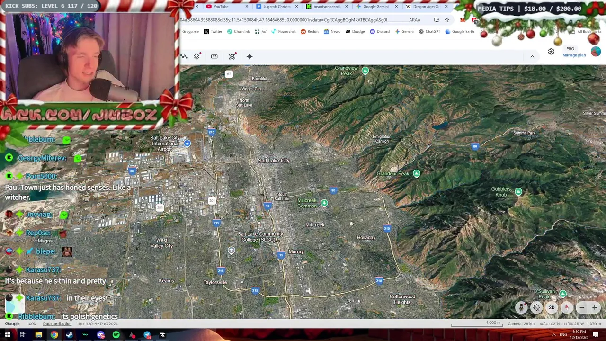Switch to the Dragon Age tab
Image resolution: width=606 pixels, height=341 pixels.
click(x=426, y=7)
